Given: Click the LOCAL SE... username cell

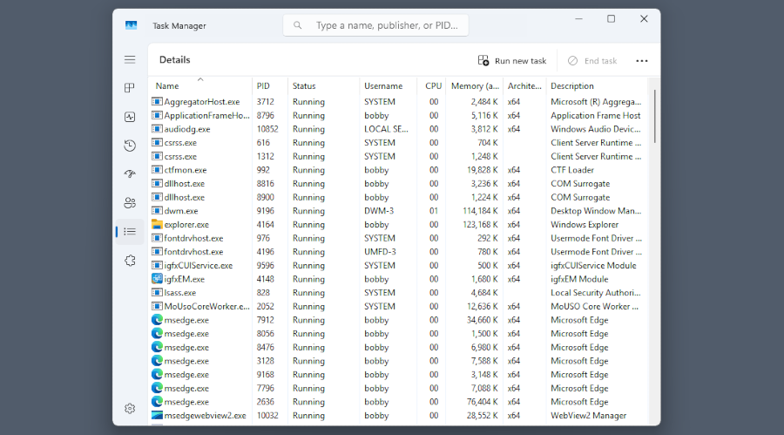Looking at the screenshot, I should (x=386, y=129).
